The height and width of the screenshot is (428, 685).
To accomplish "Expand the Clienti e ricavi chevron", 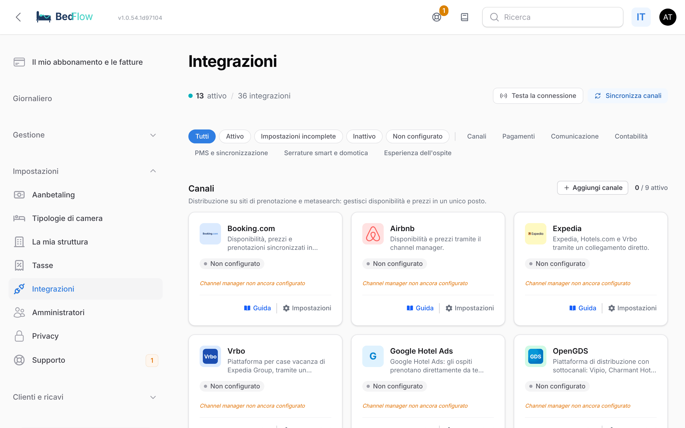I will tap(153, 397).
